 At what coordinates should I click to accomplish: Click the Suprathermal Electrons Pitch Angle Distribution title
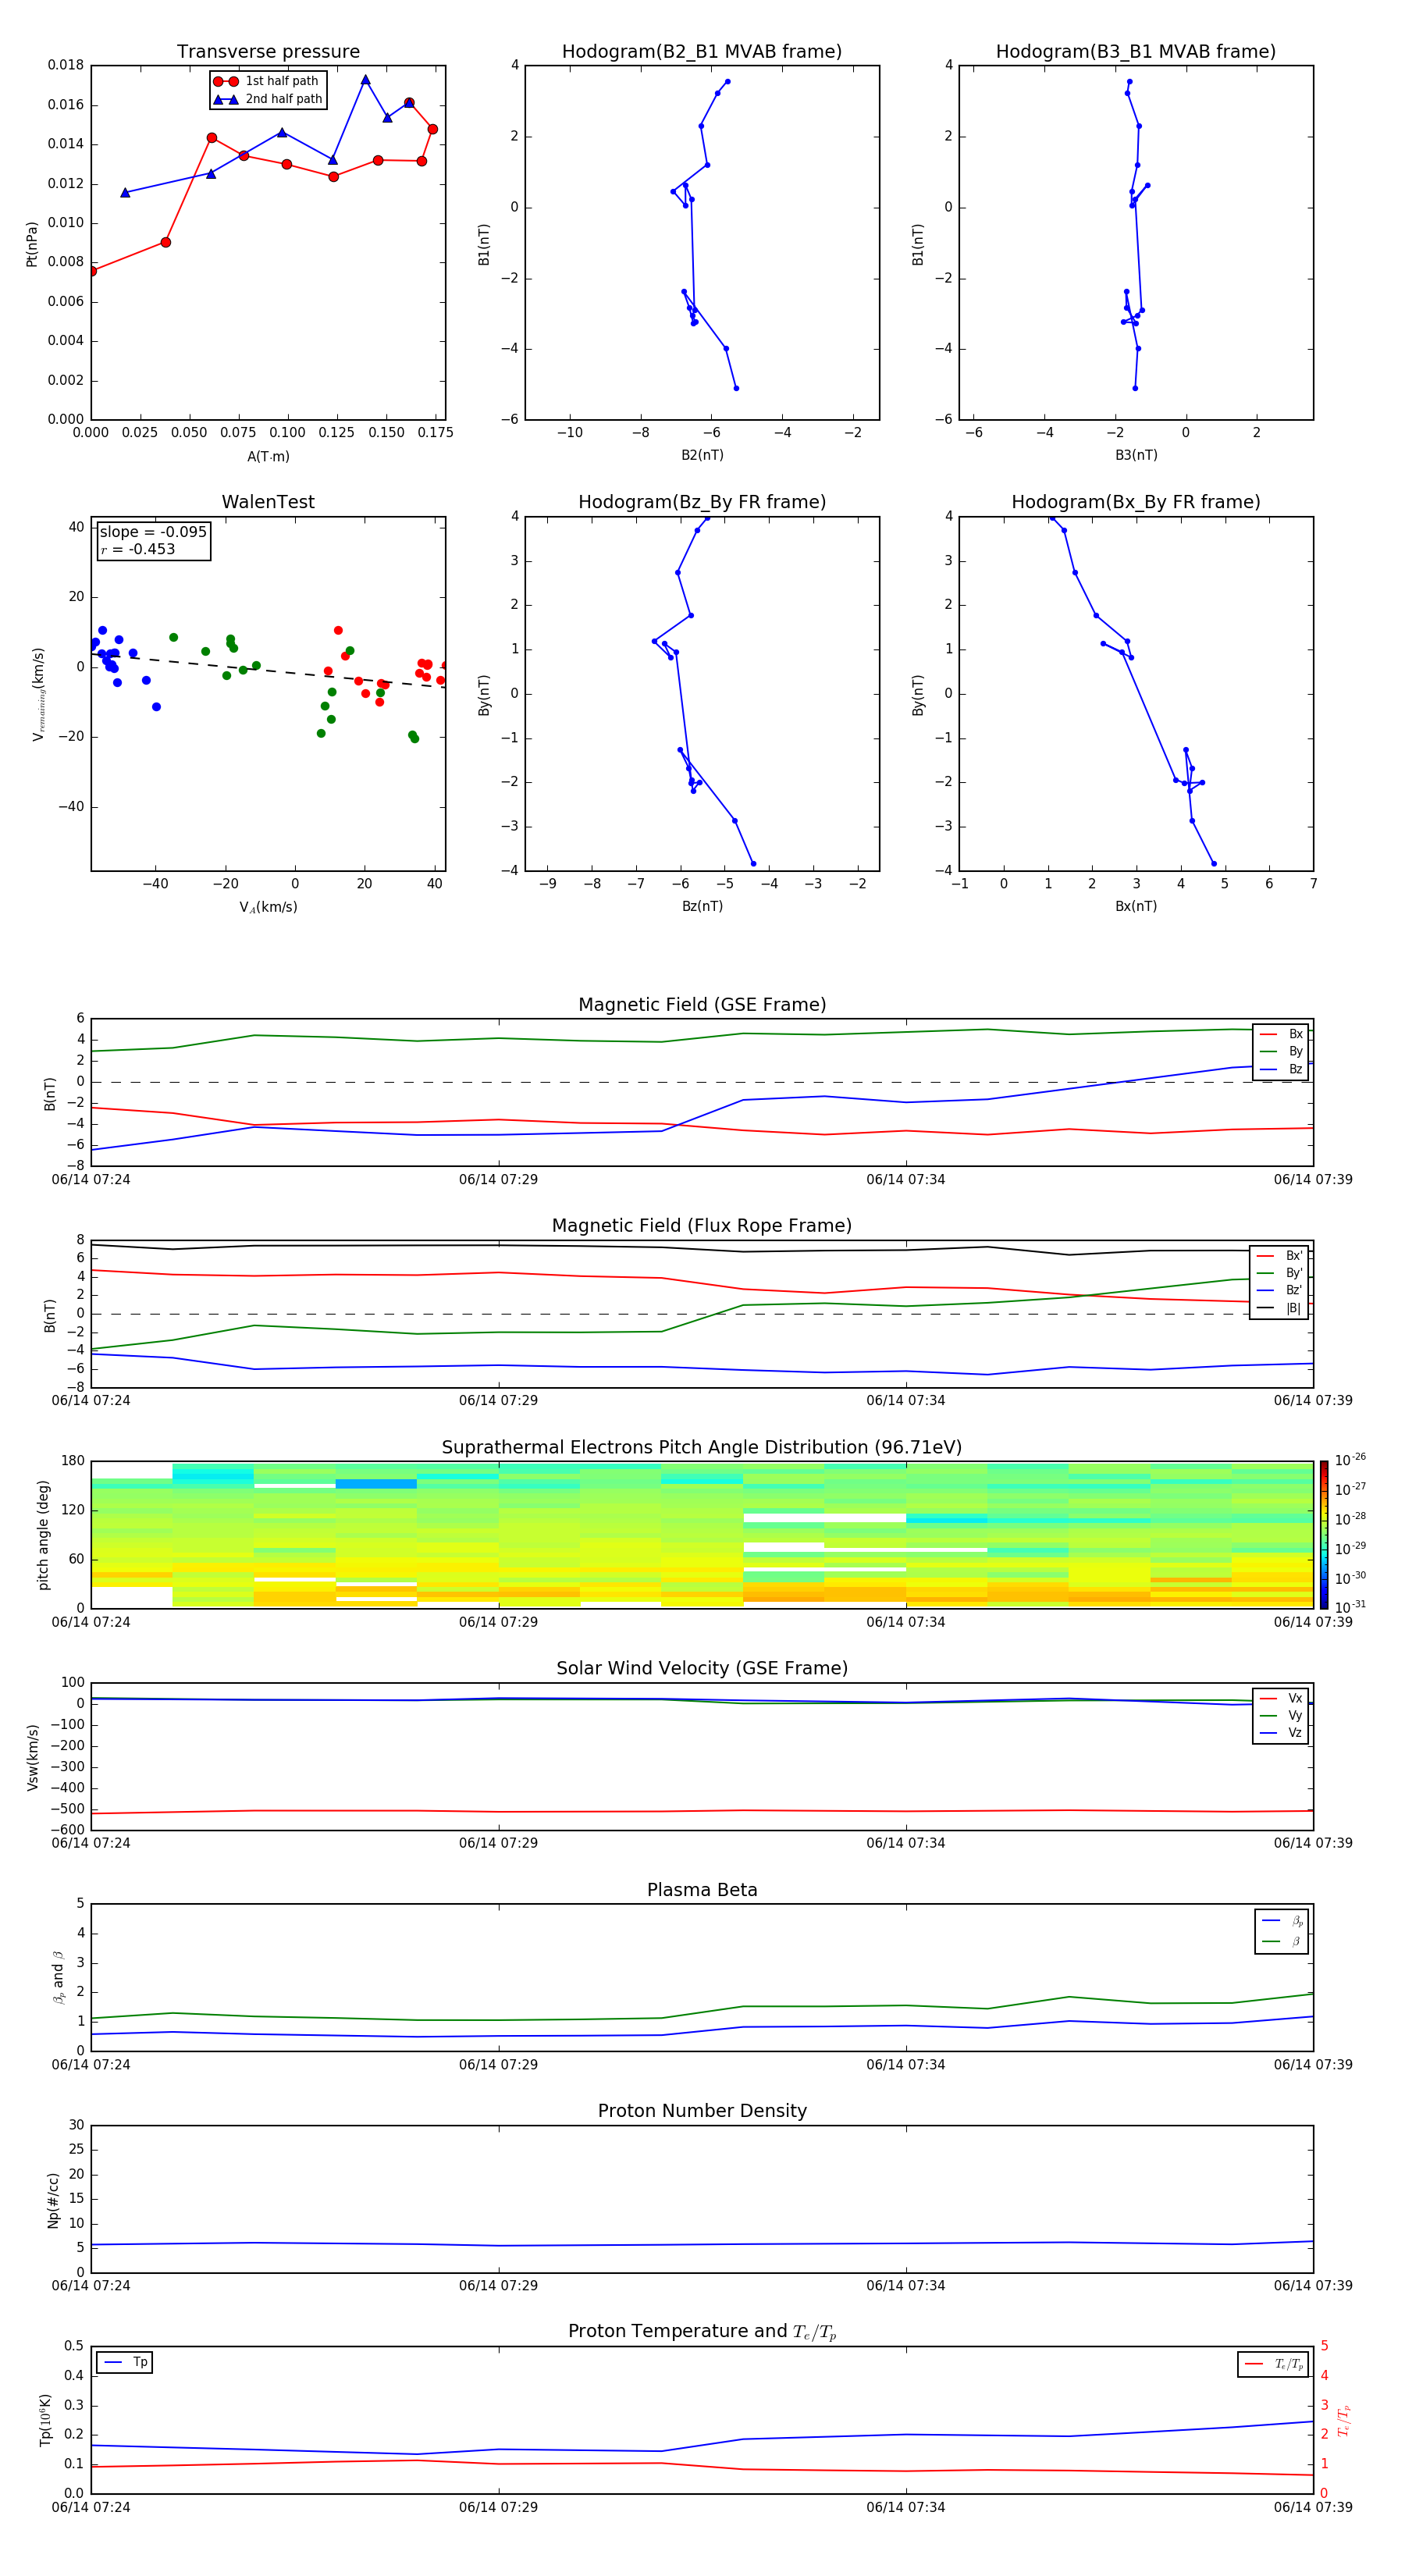(x=702, y=1448)
